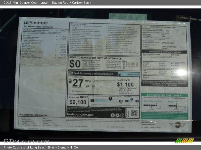Image resolution: width=201 pixels, height=150 pixels.
Task: Click the 25 city MPG value
Action: click(x=87, y=86)
